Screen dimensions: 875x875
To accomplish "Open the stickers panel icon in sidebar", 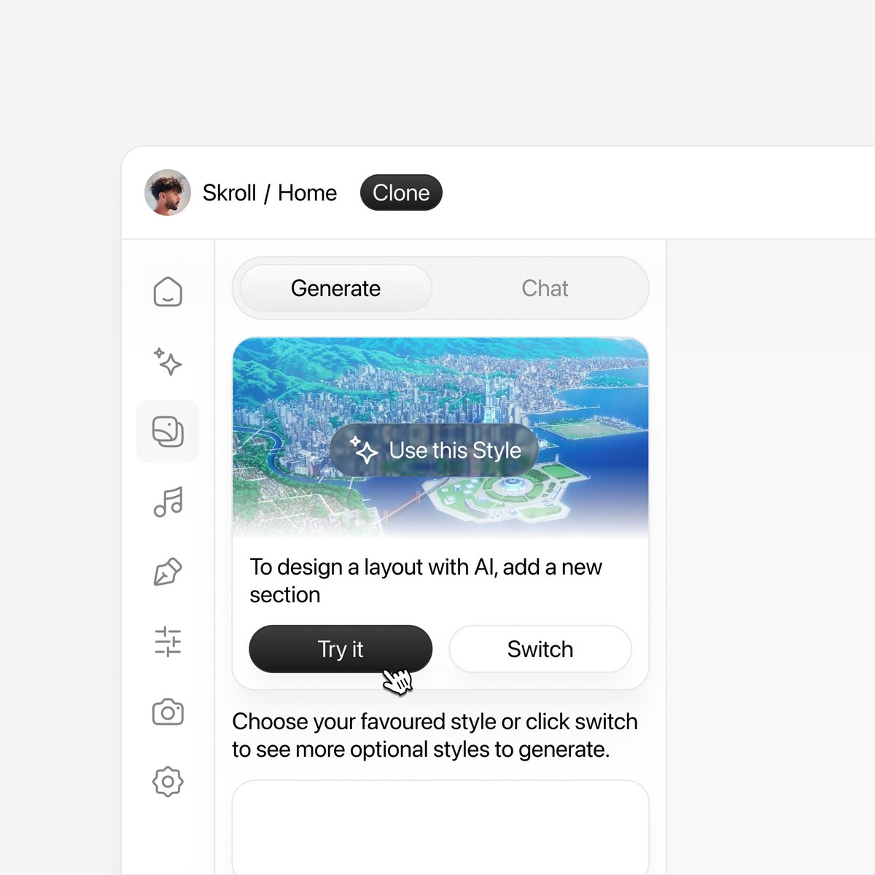I will [x=168, y=432].
